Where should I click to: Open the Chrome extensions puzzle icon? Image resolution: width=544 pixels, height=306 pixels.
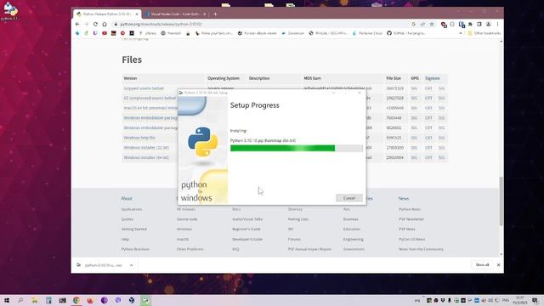[x=470, y=25]
